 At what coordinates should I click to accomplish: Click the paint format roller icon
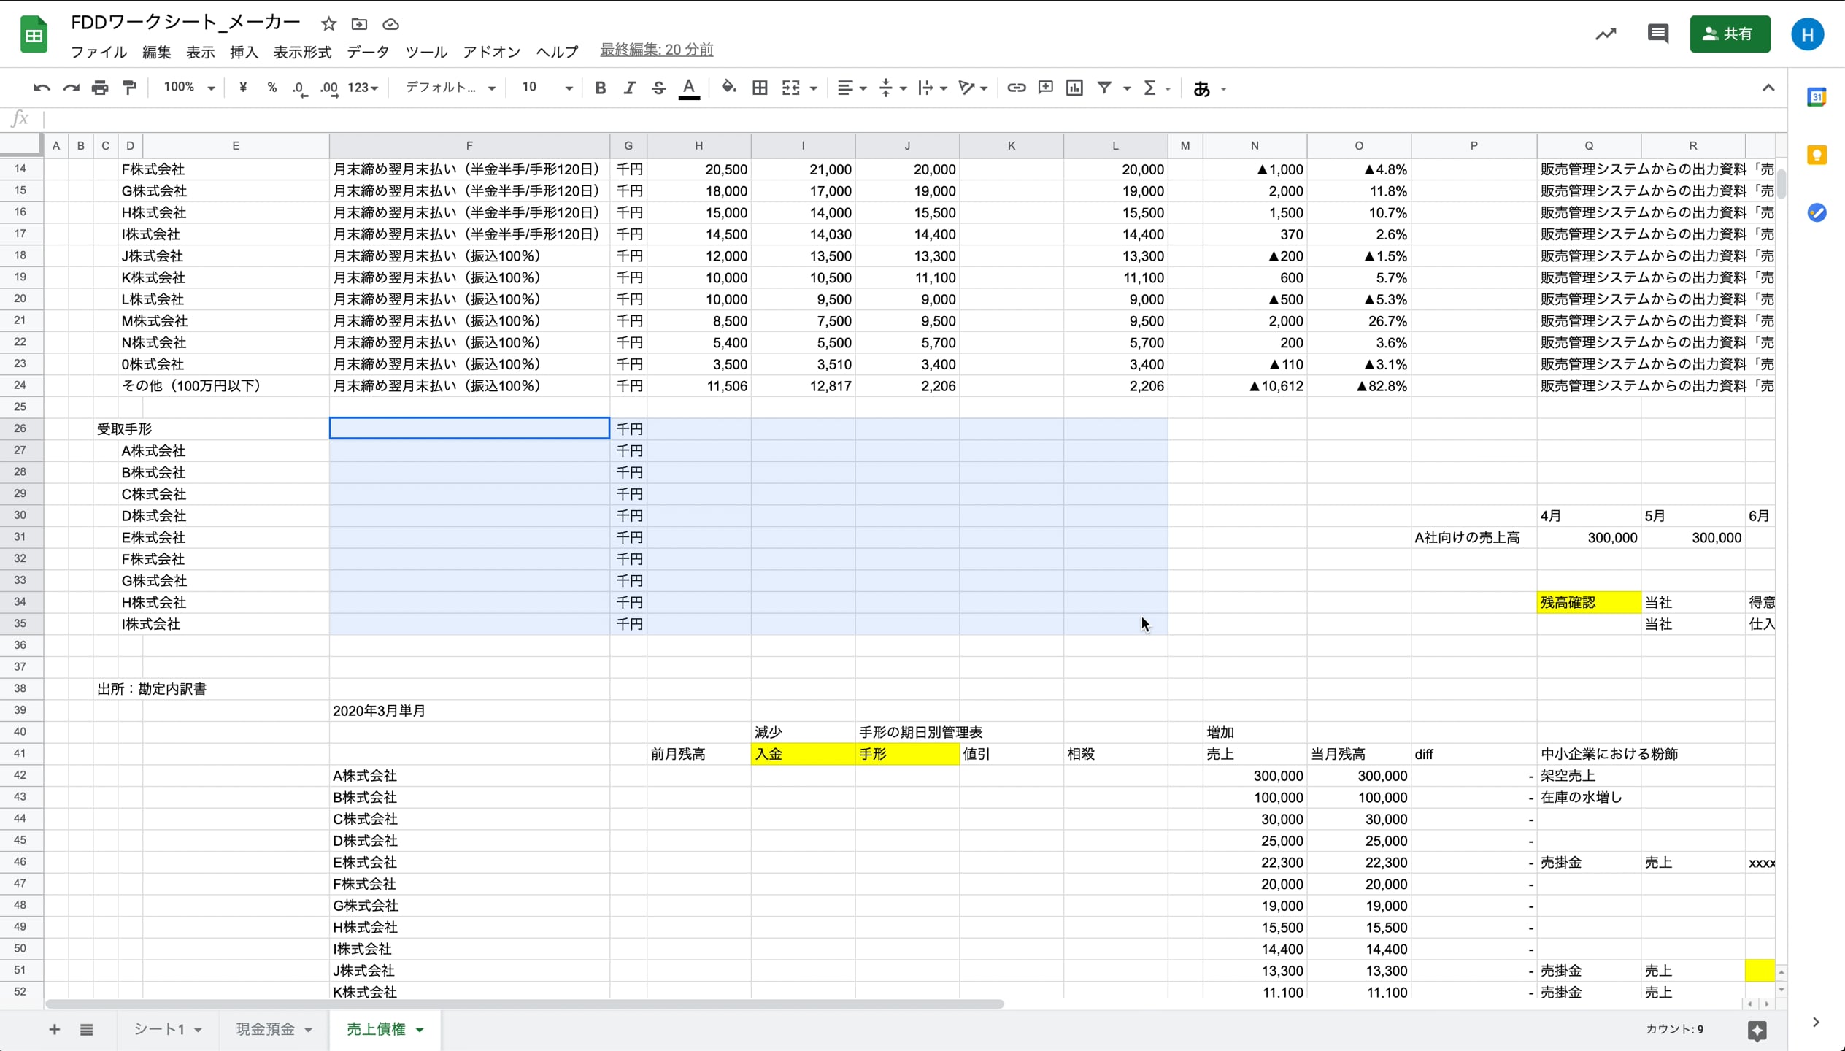(129, 88)
